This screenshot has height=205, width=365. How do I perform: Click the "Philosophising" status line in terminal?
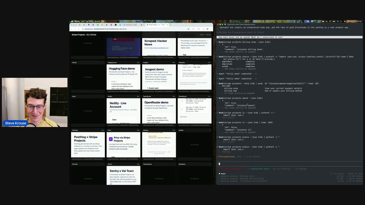[x=240, y=157]
